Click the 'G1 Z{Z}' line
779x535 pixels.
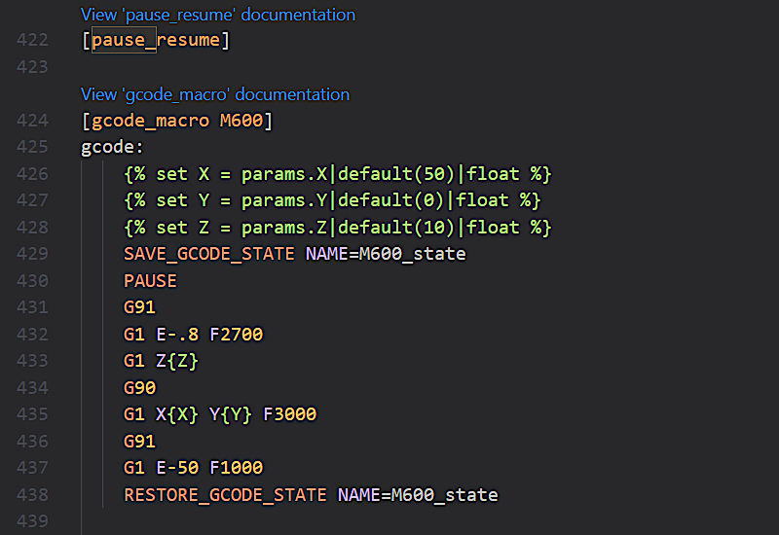[161, 361]
